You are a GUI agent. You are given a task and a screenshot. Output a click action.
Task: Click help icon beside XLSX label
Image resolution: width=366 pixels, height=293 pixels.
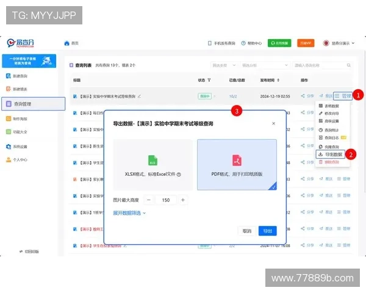(179, 175)
